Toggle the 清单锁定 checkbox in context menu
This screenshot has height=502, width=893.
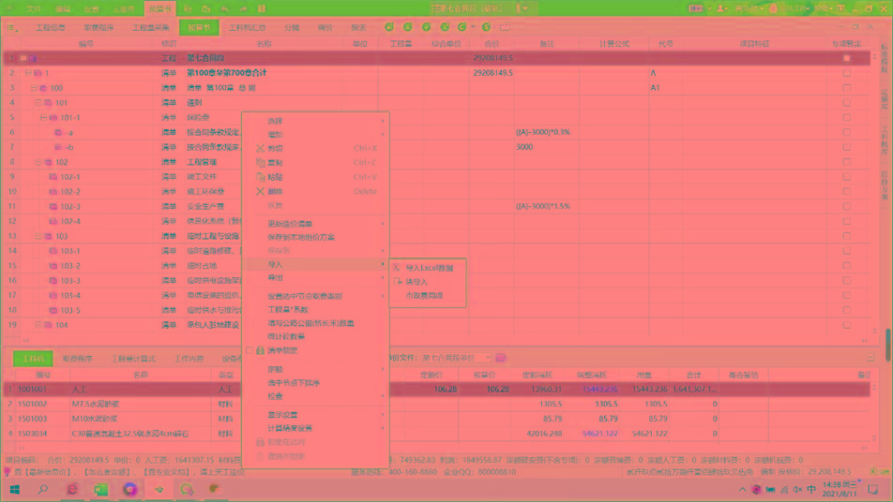click(x=250, y=350)
